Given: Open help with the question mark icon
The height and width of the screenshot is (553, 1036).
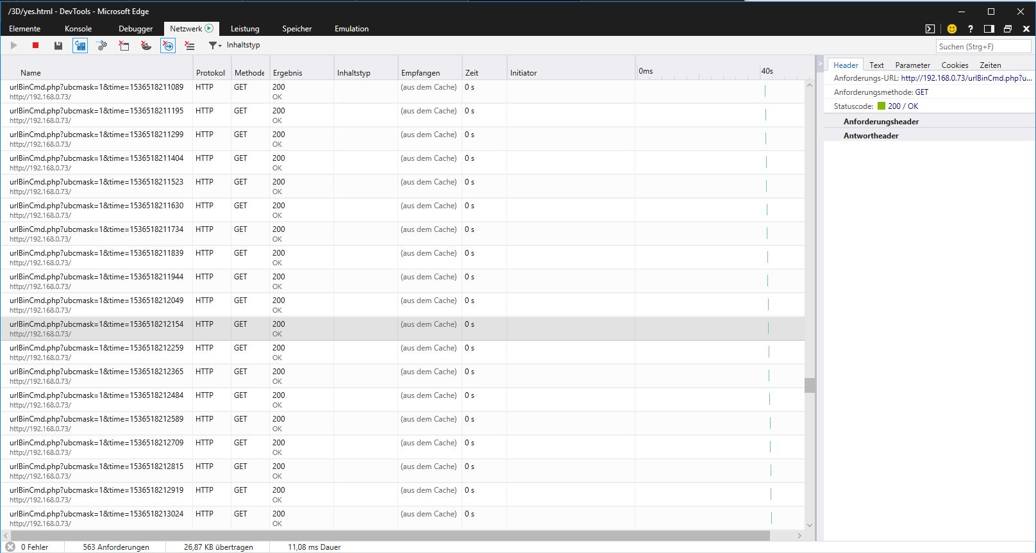Looking at the screenshot, I should tap(971, 29).
